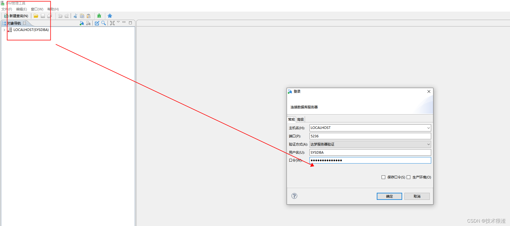This screenshot has width=510, height=226.
Task: Open the 窗口(W) menu
Action: pos(37,9)
